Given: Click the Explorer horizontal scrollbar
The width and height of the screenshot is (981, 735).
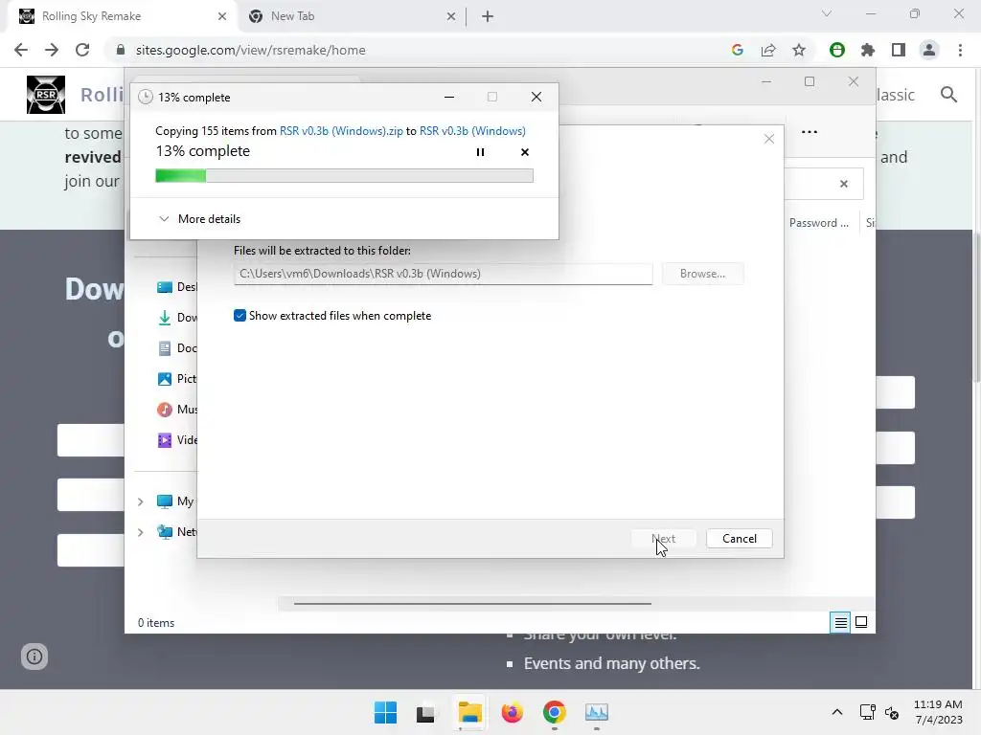Looking at the screenshot, I should point(472,604).
